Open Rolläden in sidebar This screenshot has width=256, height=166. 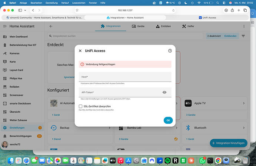coord(22,87)
